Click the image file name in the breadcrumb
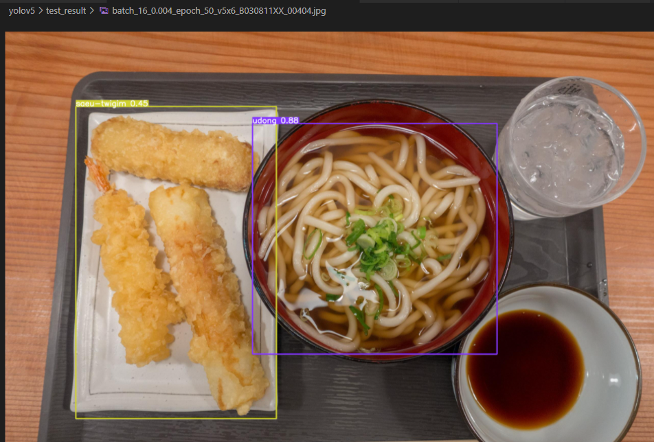 (219, 11)
